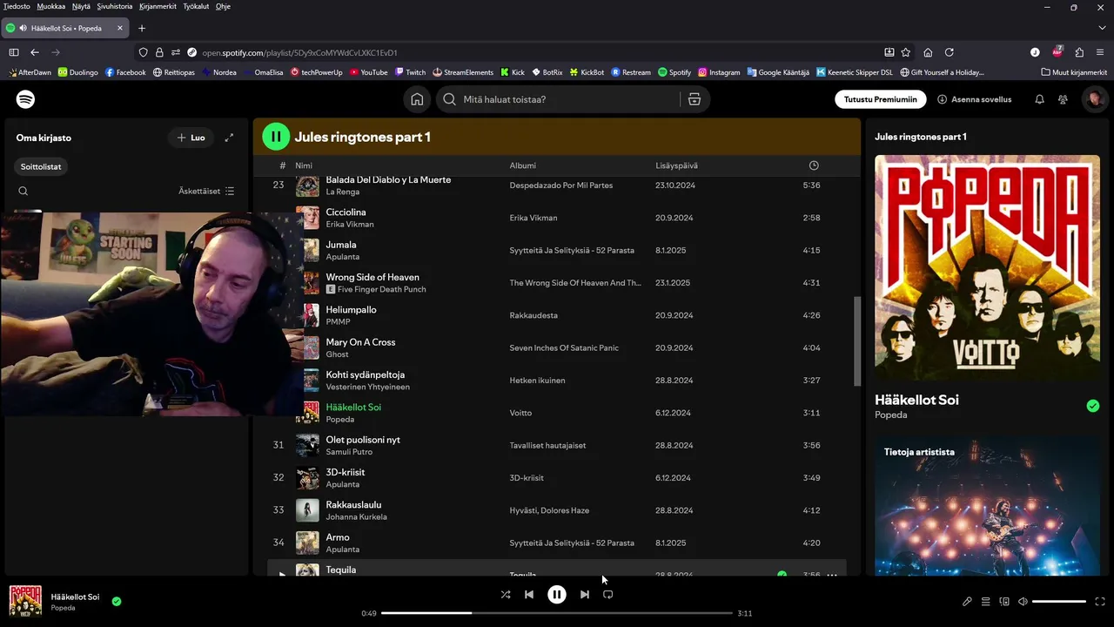Adjust the volume slider
This screenshot has width=1114, height=627.
click(x=1059, y=602)
